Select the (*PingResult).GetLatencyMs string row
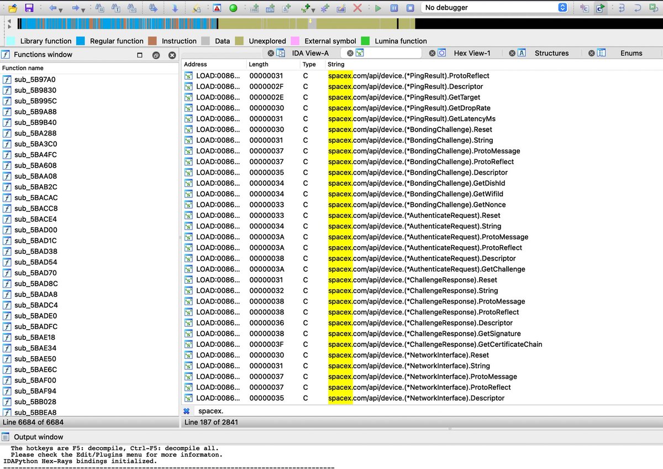Image resolution: width=663 pixels, height=469 pixels. [422, 118]
